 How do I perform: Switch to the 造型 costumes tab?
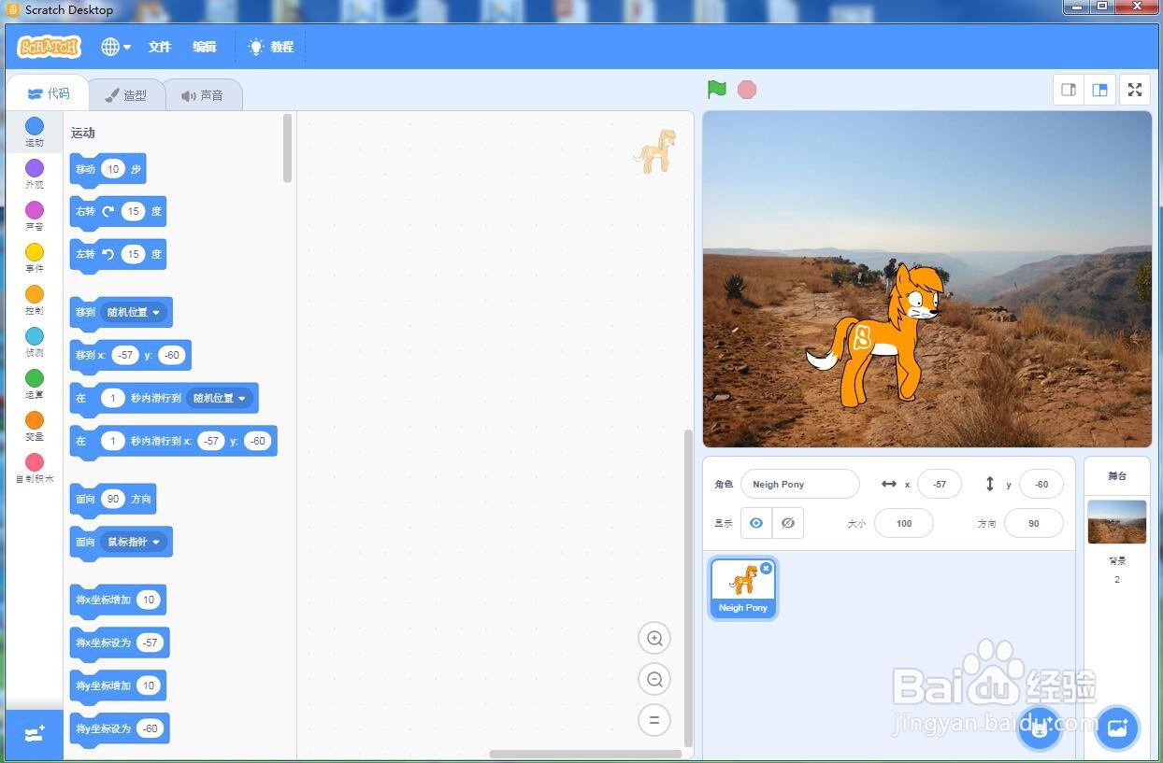click(x=126, y=95)
